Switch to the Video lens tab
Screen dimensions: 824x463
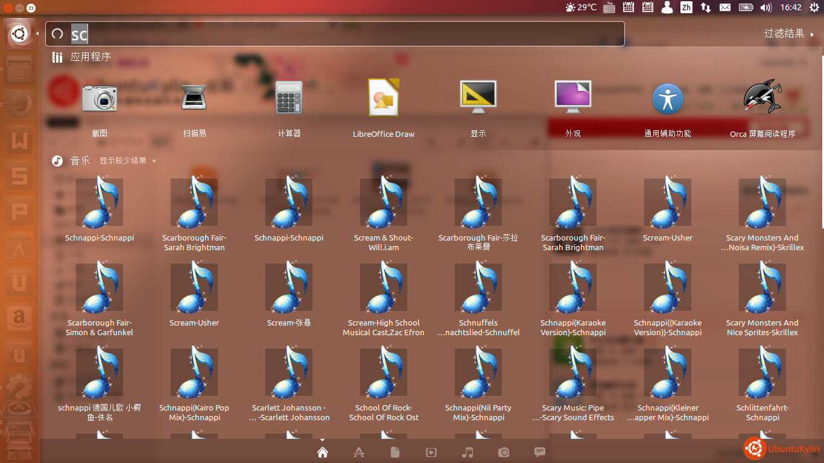431,452
